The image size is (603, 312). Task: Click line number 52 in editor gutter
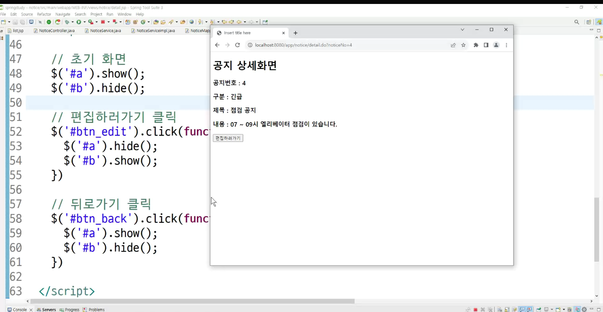click(x=15, y=132)
